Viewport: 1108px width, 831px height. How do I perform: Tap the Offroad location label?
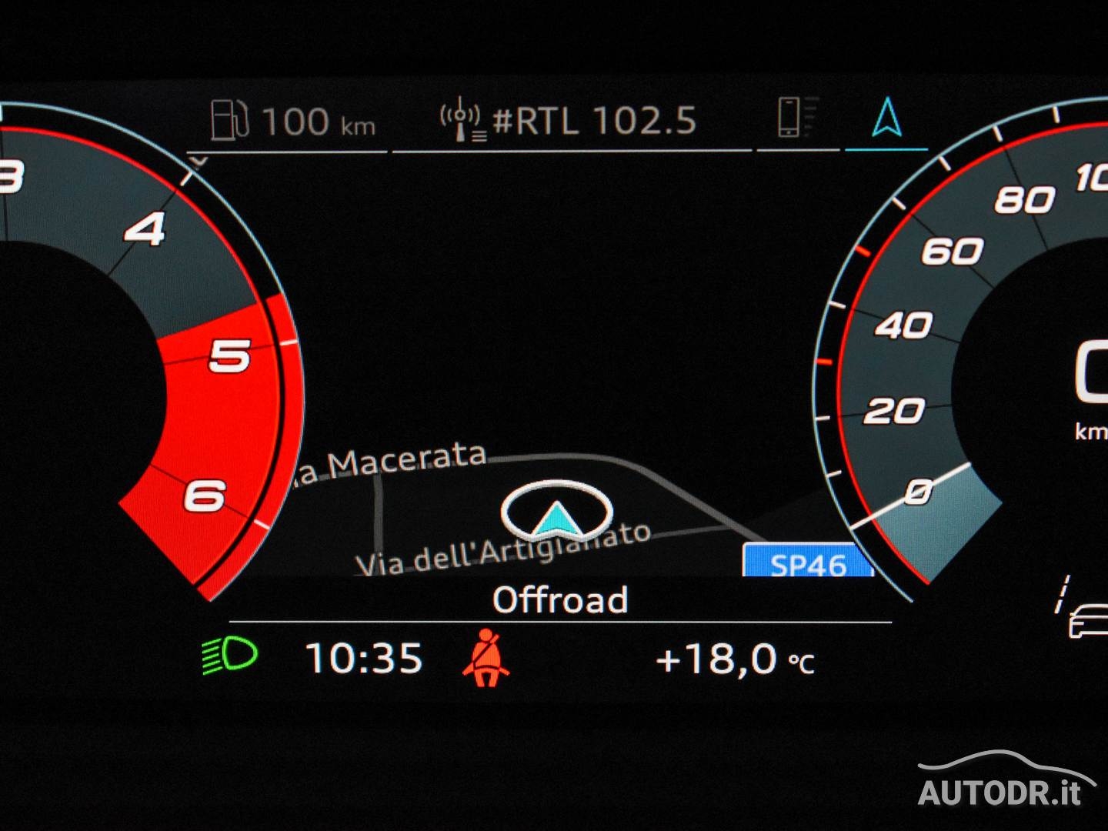[560, 600]
